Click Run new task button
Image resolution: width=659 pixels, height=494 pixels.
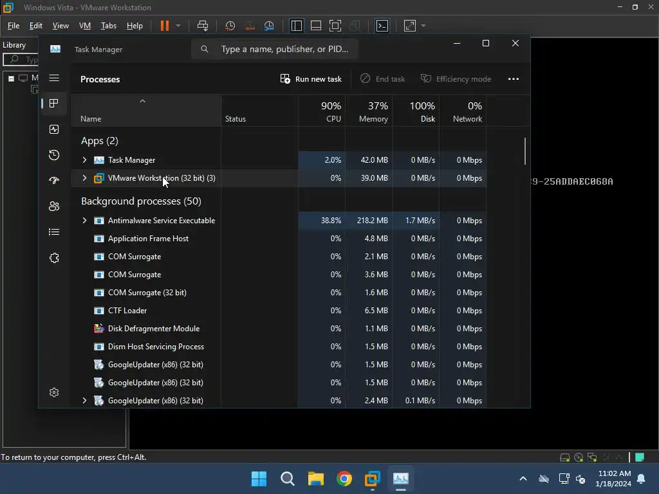(x=311, y=79)
